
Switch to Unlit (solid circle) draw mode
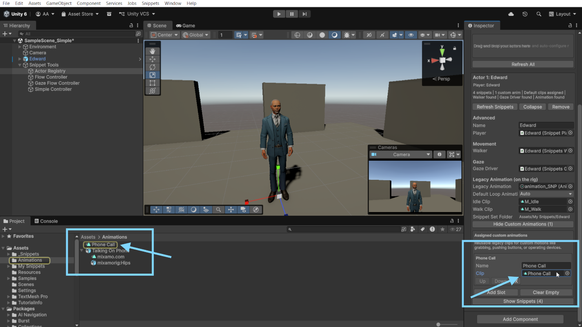[322, 35]
